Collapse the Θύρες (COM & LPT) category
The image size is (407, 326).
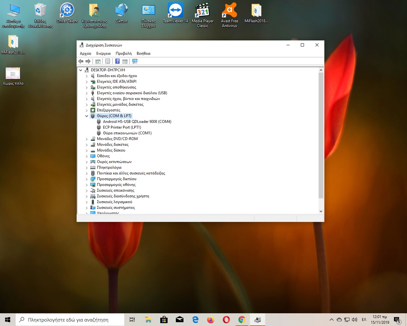[x=86, y=116]
